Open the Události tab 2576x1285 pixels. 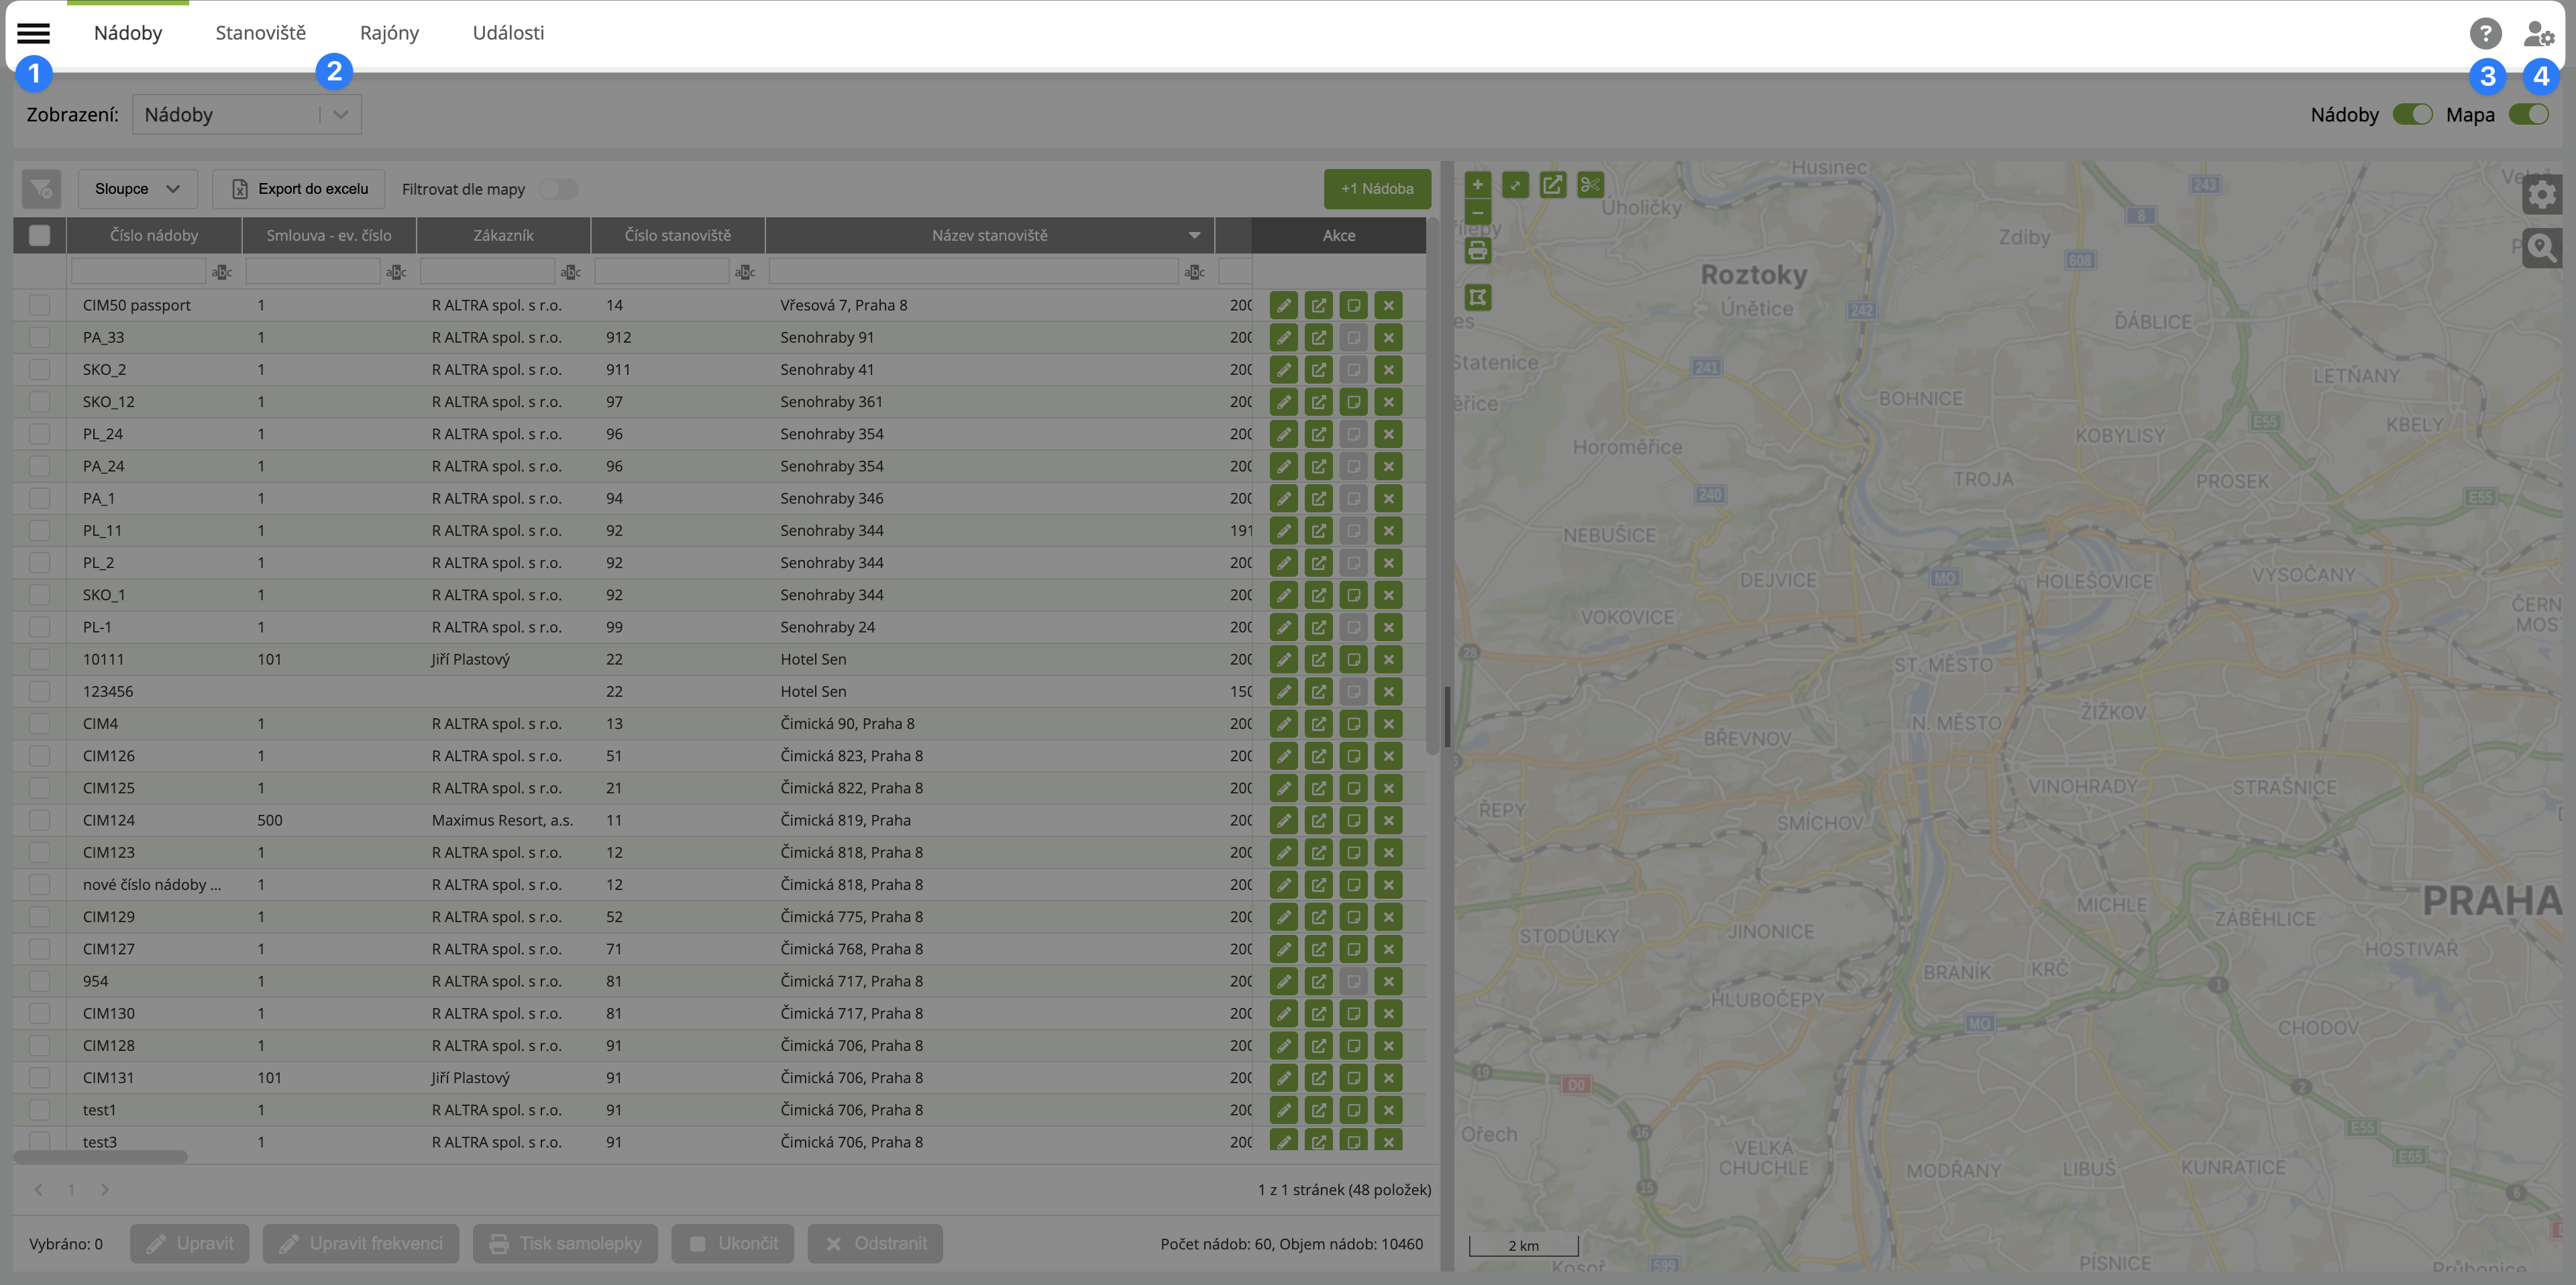pyautogui.click(x=508, y=33)
